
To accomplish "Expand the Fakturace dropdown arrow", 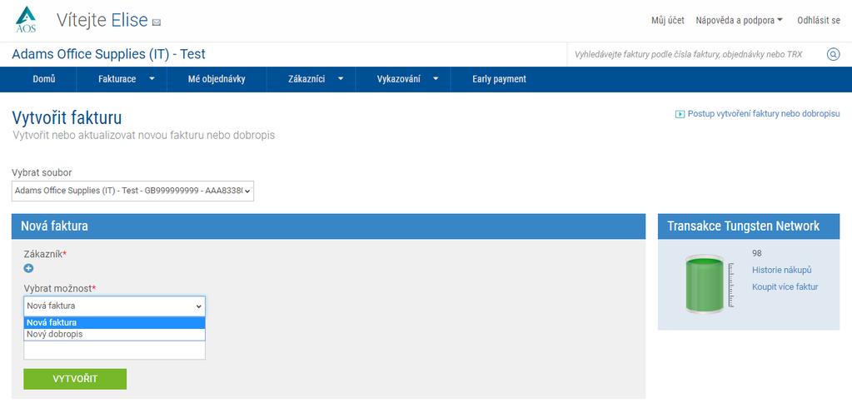I will pyautogui.click(x=152, y=79).
